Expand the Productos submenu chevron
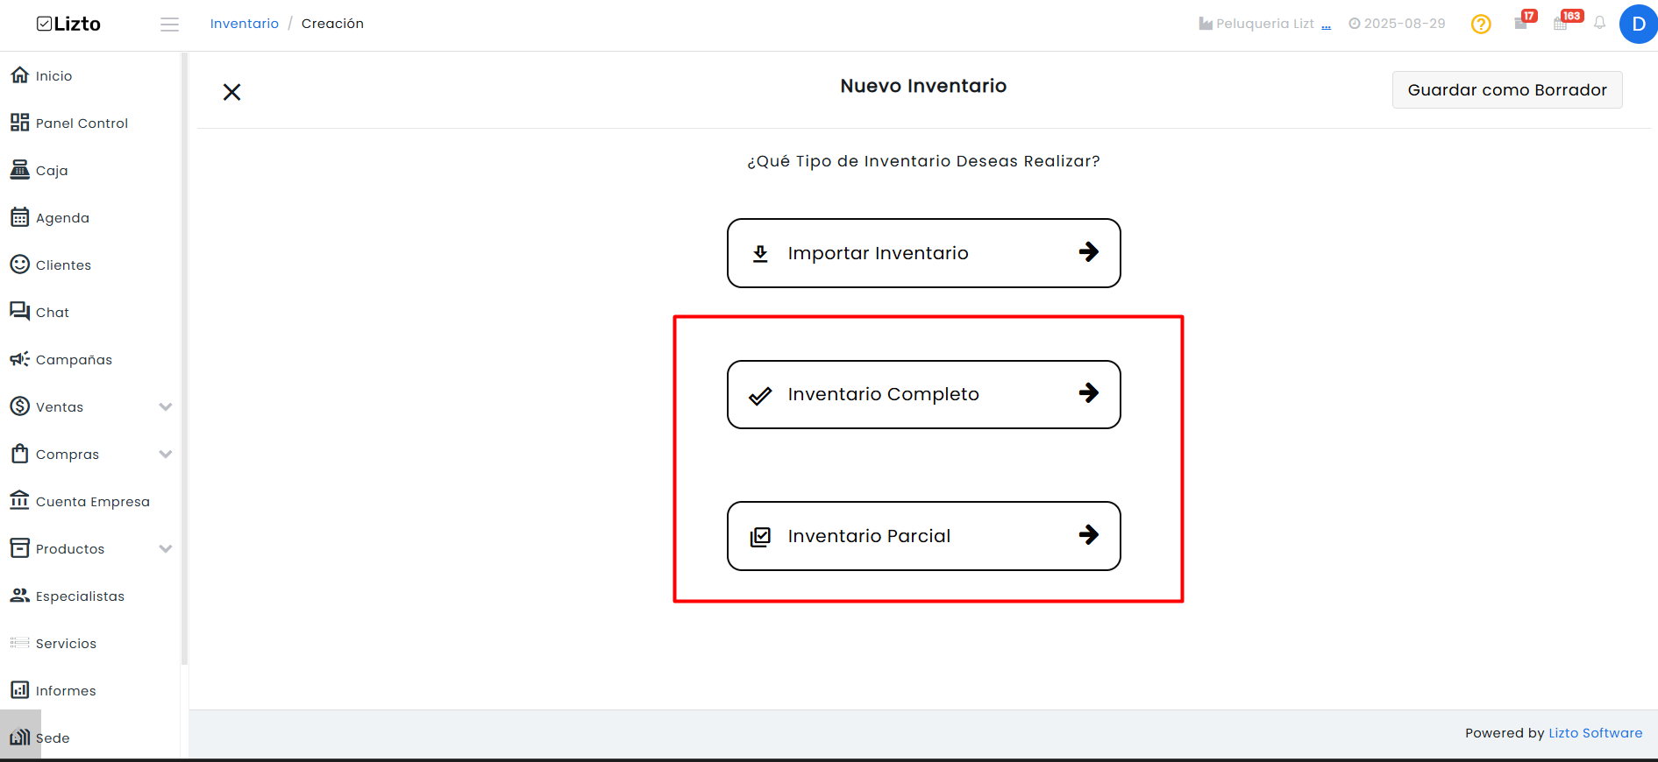Image resolution: width=1658 pixels, height=762 pixels. (x=166, y=548)
